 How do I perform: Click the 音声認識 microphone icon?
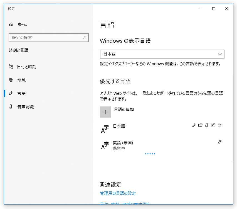coord(11,107)
